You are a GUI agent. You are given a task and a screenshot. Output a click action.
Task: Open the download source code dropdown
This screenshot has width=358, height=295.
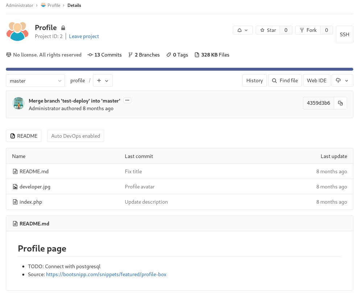click(x=342, y=80)
